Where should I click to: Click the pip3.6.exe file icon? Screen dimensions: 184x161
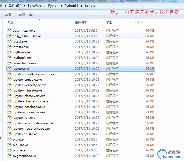click(10, 145)
